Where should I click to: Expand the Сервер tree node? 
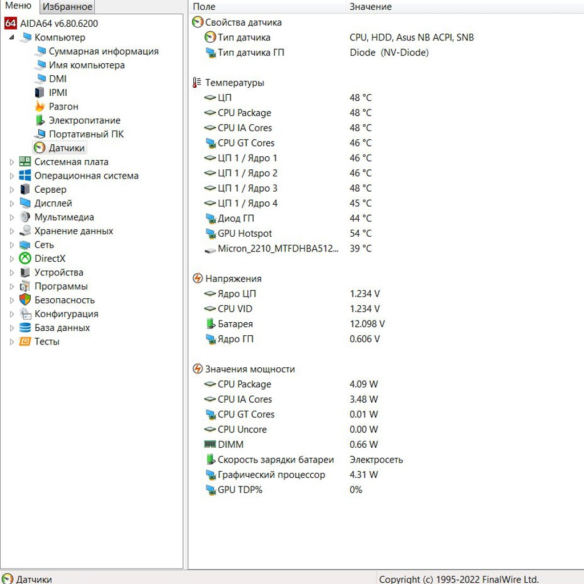(11, 189)
